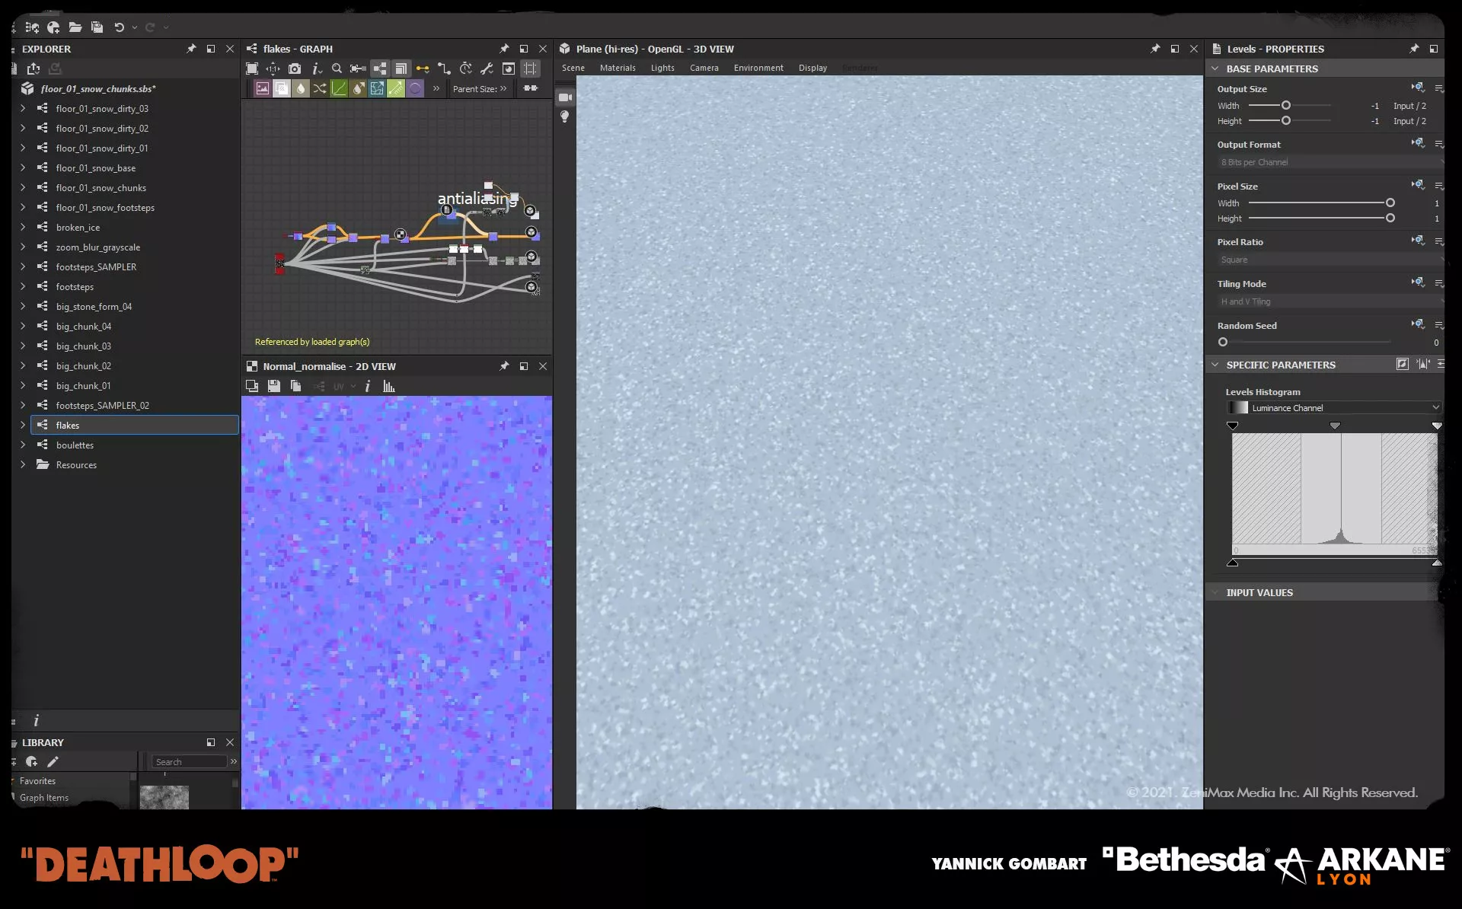Screen dimensions: 1462x909
Task: Click the Random Seed slider handle
Action: 1223,343
